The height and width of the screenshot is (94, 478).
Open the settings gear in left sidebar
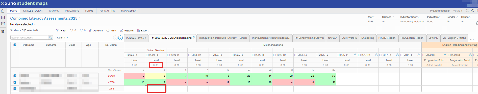pos(3,31)
